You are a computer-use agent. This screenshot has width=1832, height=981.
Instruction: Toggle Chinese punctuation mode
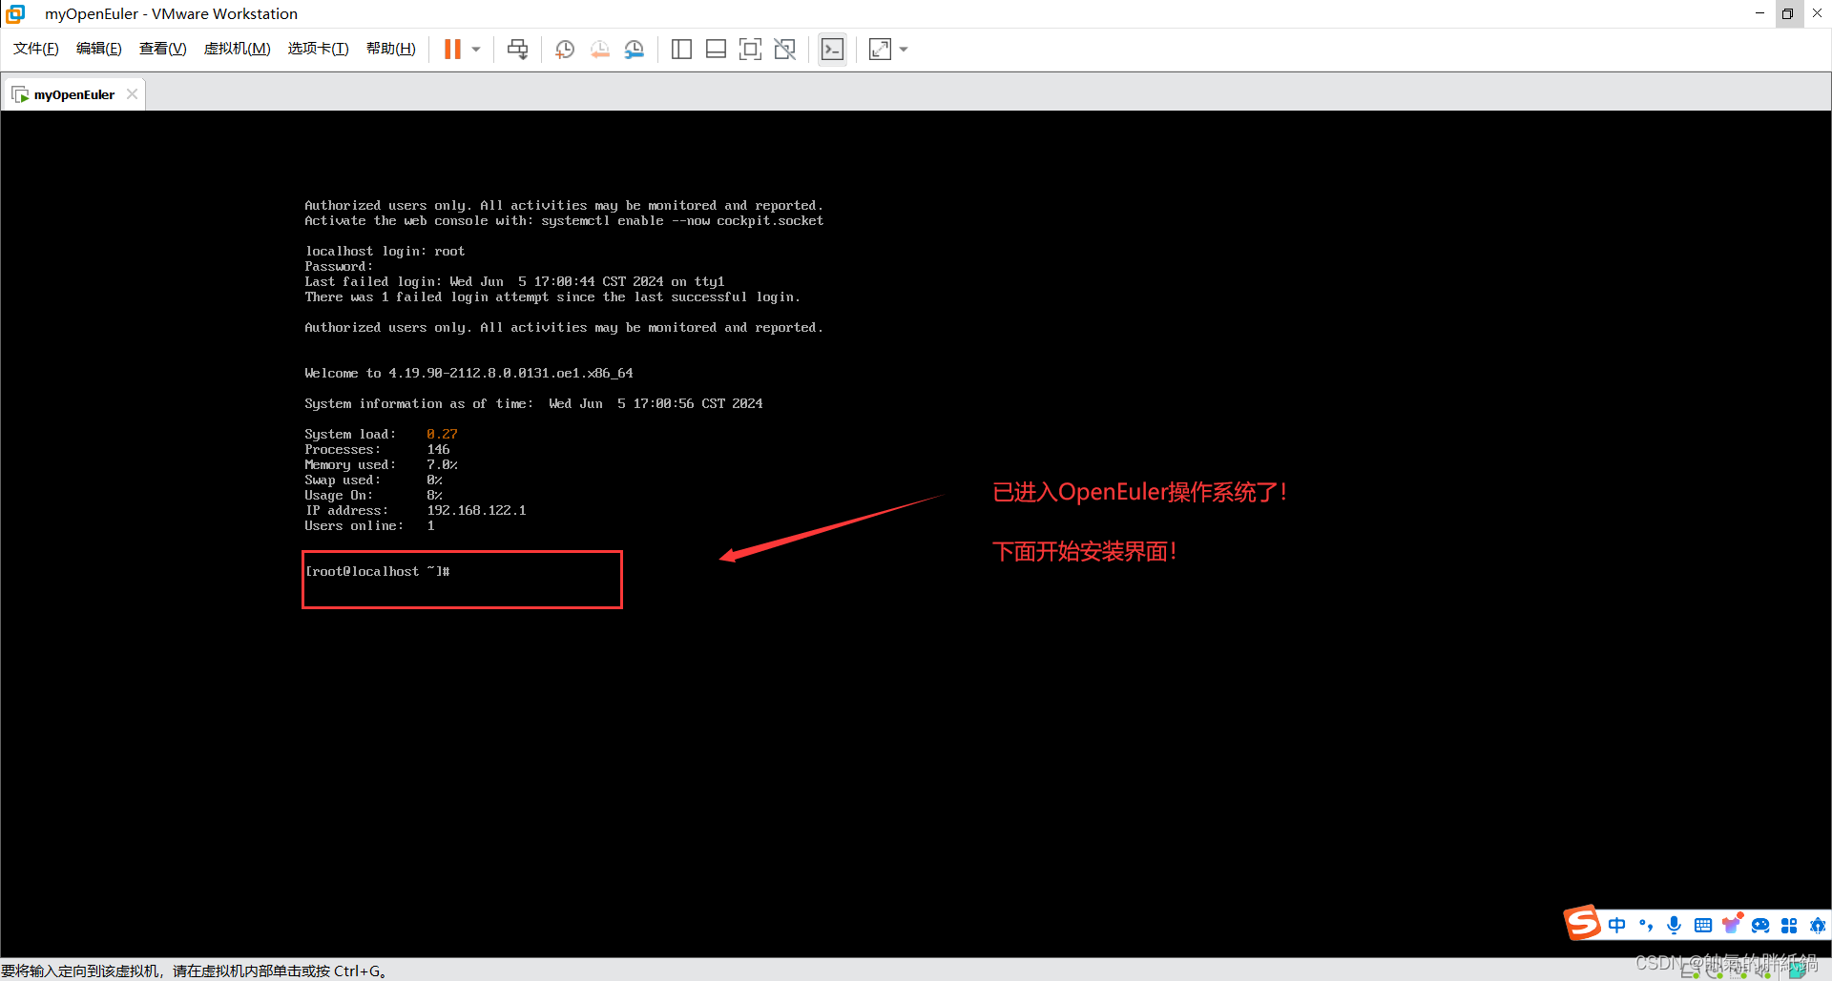[x=1646, y=925]
